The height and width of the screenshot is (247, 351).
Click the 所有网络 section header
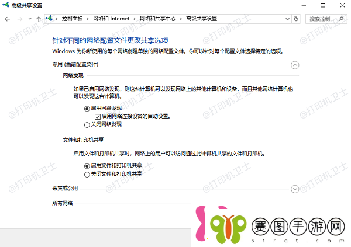63,203
